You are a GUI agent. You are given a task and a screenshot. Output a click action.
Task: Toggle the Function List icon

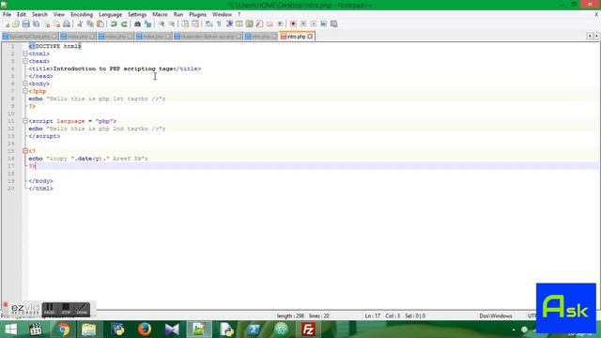coord(259,24)
